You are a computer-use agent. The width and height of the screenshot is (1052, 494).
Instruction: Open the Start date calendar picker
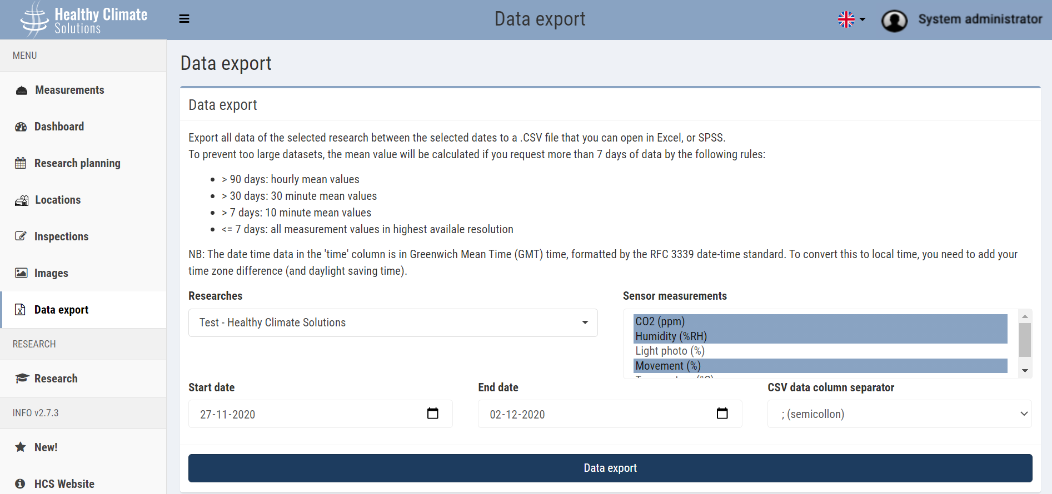(432, 414)
